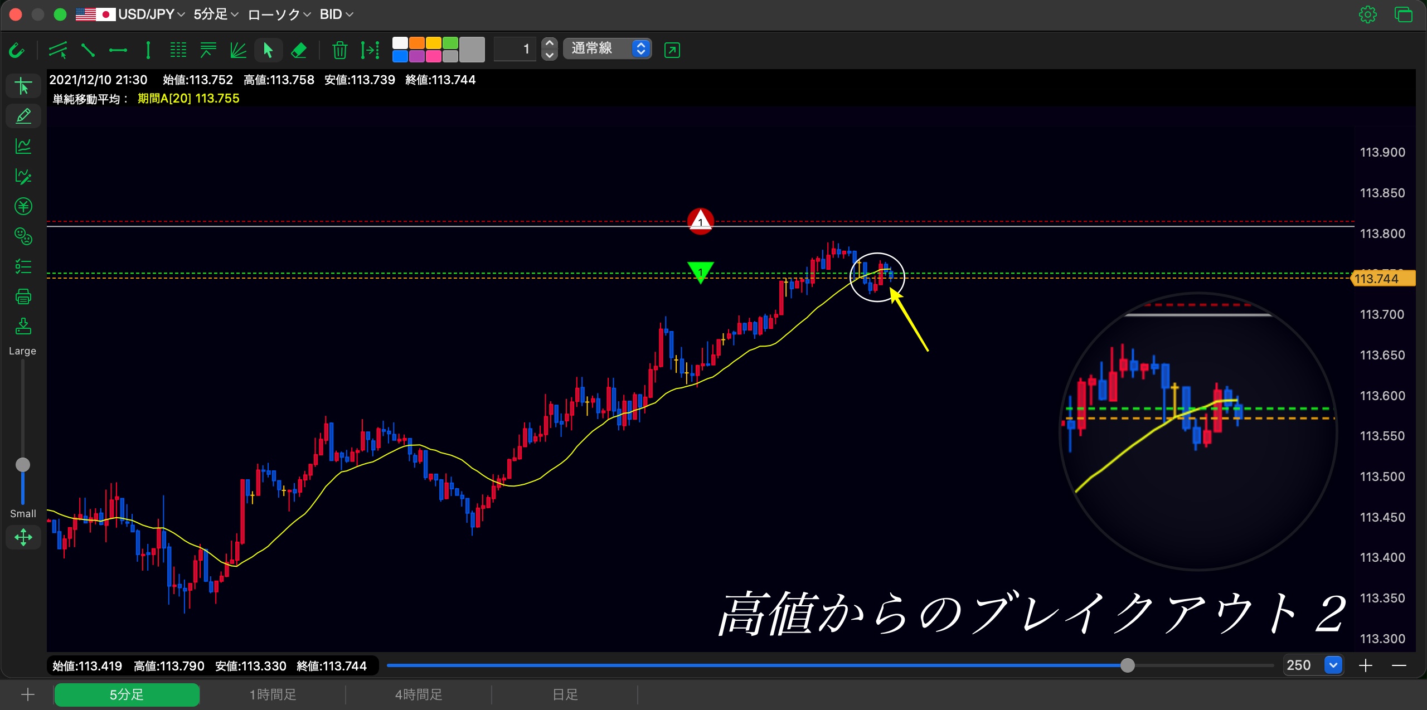This screenshot has height=710, width=1427.
Task: Open settings gear at top right
Action: coord(1367,14)
